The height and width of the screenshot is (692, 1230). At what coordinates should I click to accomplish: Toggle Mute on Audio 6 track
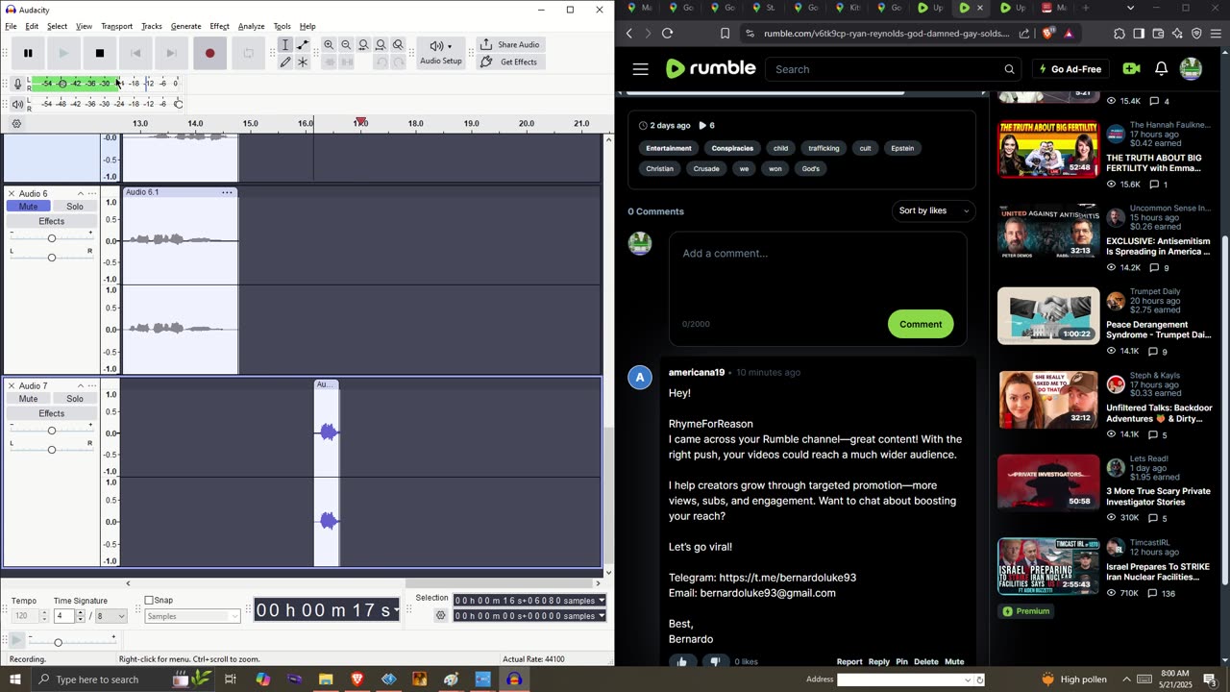(x=29, y=207)
